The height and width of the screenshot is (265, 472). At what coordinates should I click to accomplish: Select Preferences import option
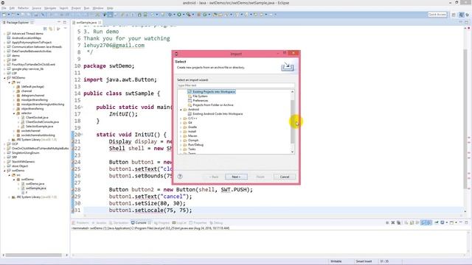click(201, 101)
